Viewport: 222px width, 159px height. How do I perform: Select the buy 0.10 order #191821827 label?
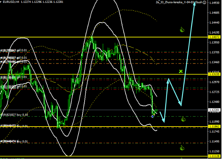pyautogui.click(x=15, y=115)
